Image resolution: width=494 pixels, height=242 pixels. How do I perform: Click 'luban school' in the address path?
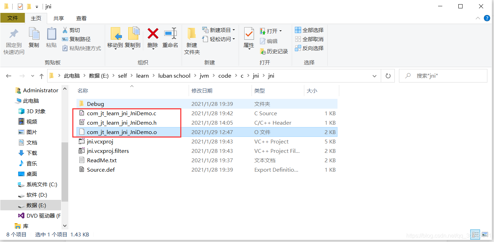point(174,76)
